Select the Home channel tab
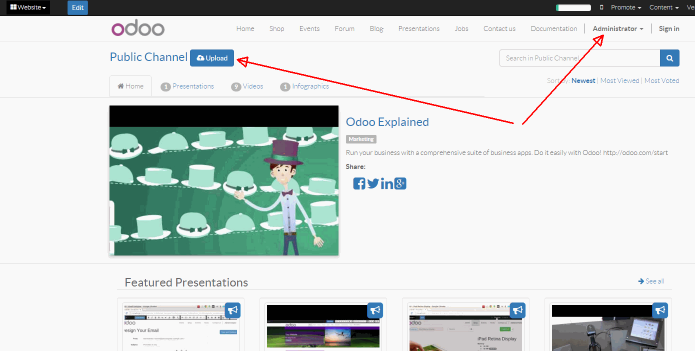Viewport: 695px width, 351px height. click(130, 86)
